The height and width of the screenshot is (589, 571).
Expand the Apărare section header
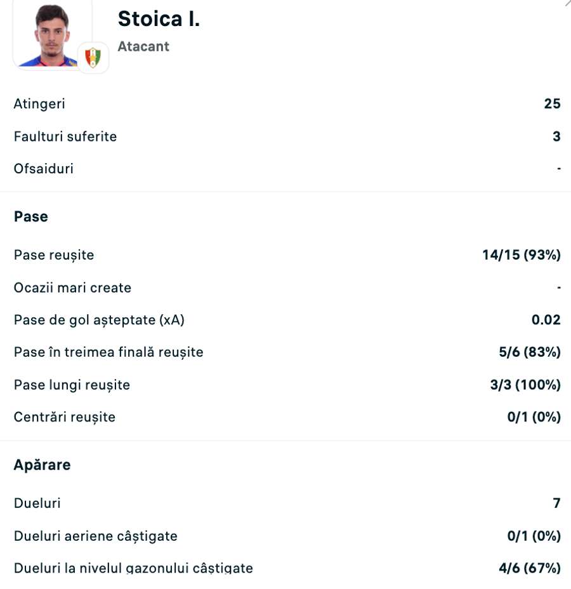tap(42, 465)
